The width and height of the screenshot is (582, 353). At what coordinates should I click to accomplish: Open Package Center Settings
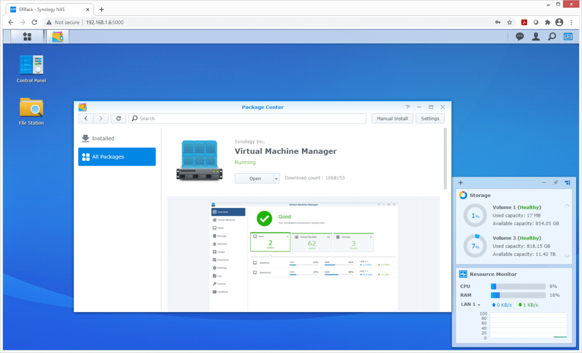(x=430, y=118)
